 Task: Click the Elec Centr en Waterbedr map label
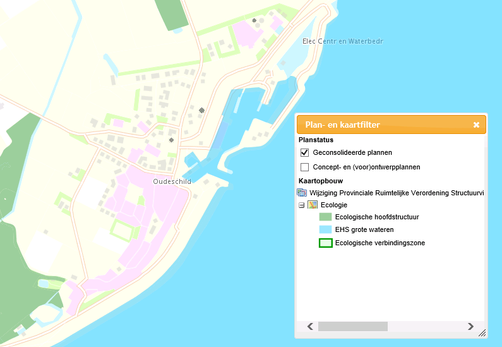point(342,41)
